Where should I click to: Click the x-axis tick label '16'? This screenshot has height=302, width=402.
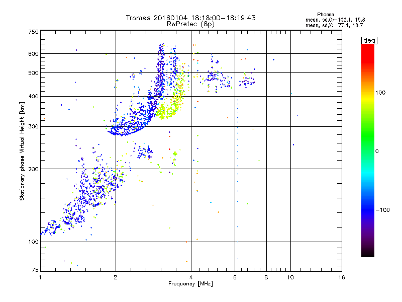tap(342, 277)
